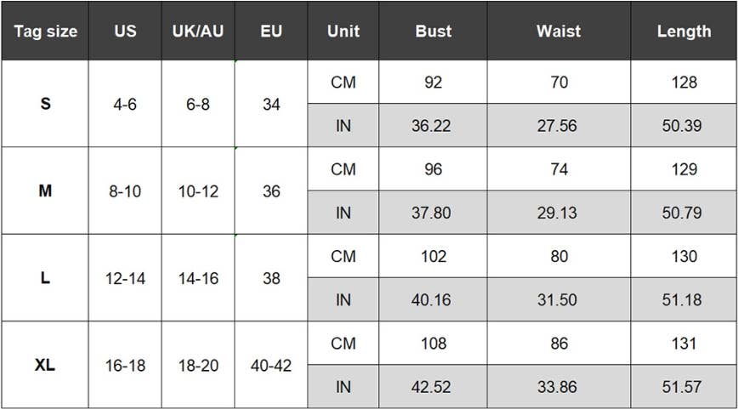Click the waist value 74 cm
This screenshot has height=409, width=738.
click(559, 169)
